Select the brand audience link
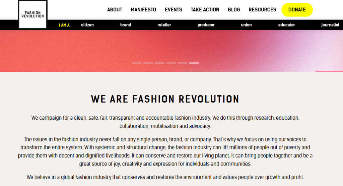Viewport: 343px width, 186px height. [x=126, y=25]
